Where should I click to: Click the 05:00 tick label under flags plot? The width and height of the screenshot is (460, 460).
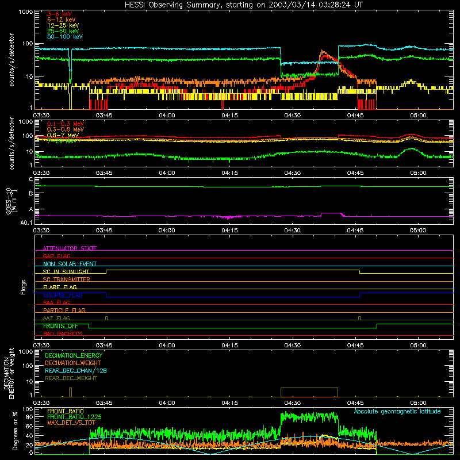pyautogui.click(x=418, y=346)
